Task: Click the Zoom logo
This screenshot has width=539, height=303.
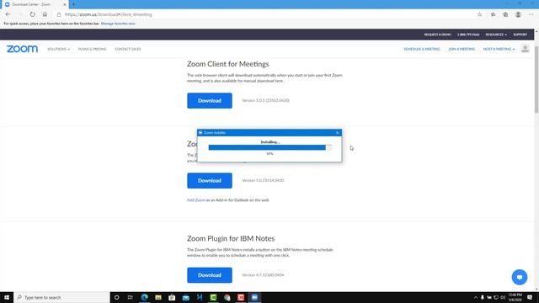Action: pyautogui.click(x=22, y=49)
